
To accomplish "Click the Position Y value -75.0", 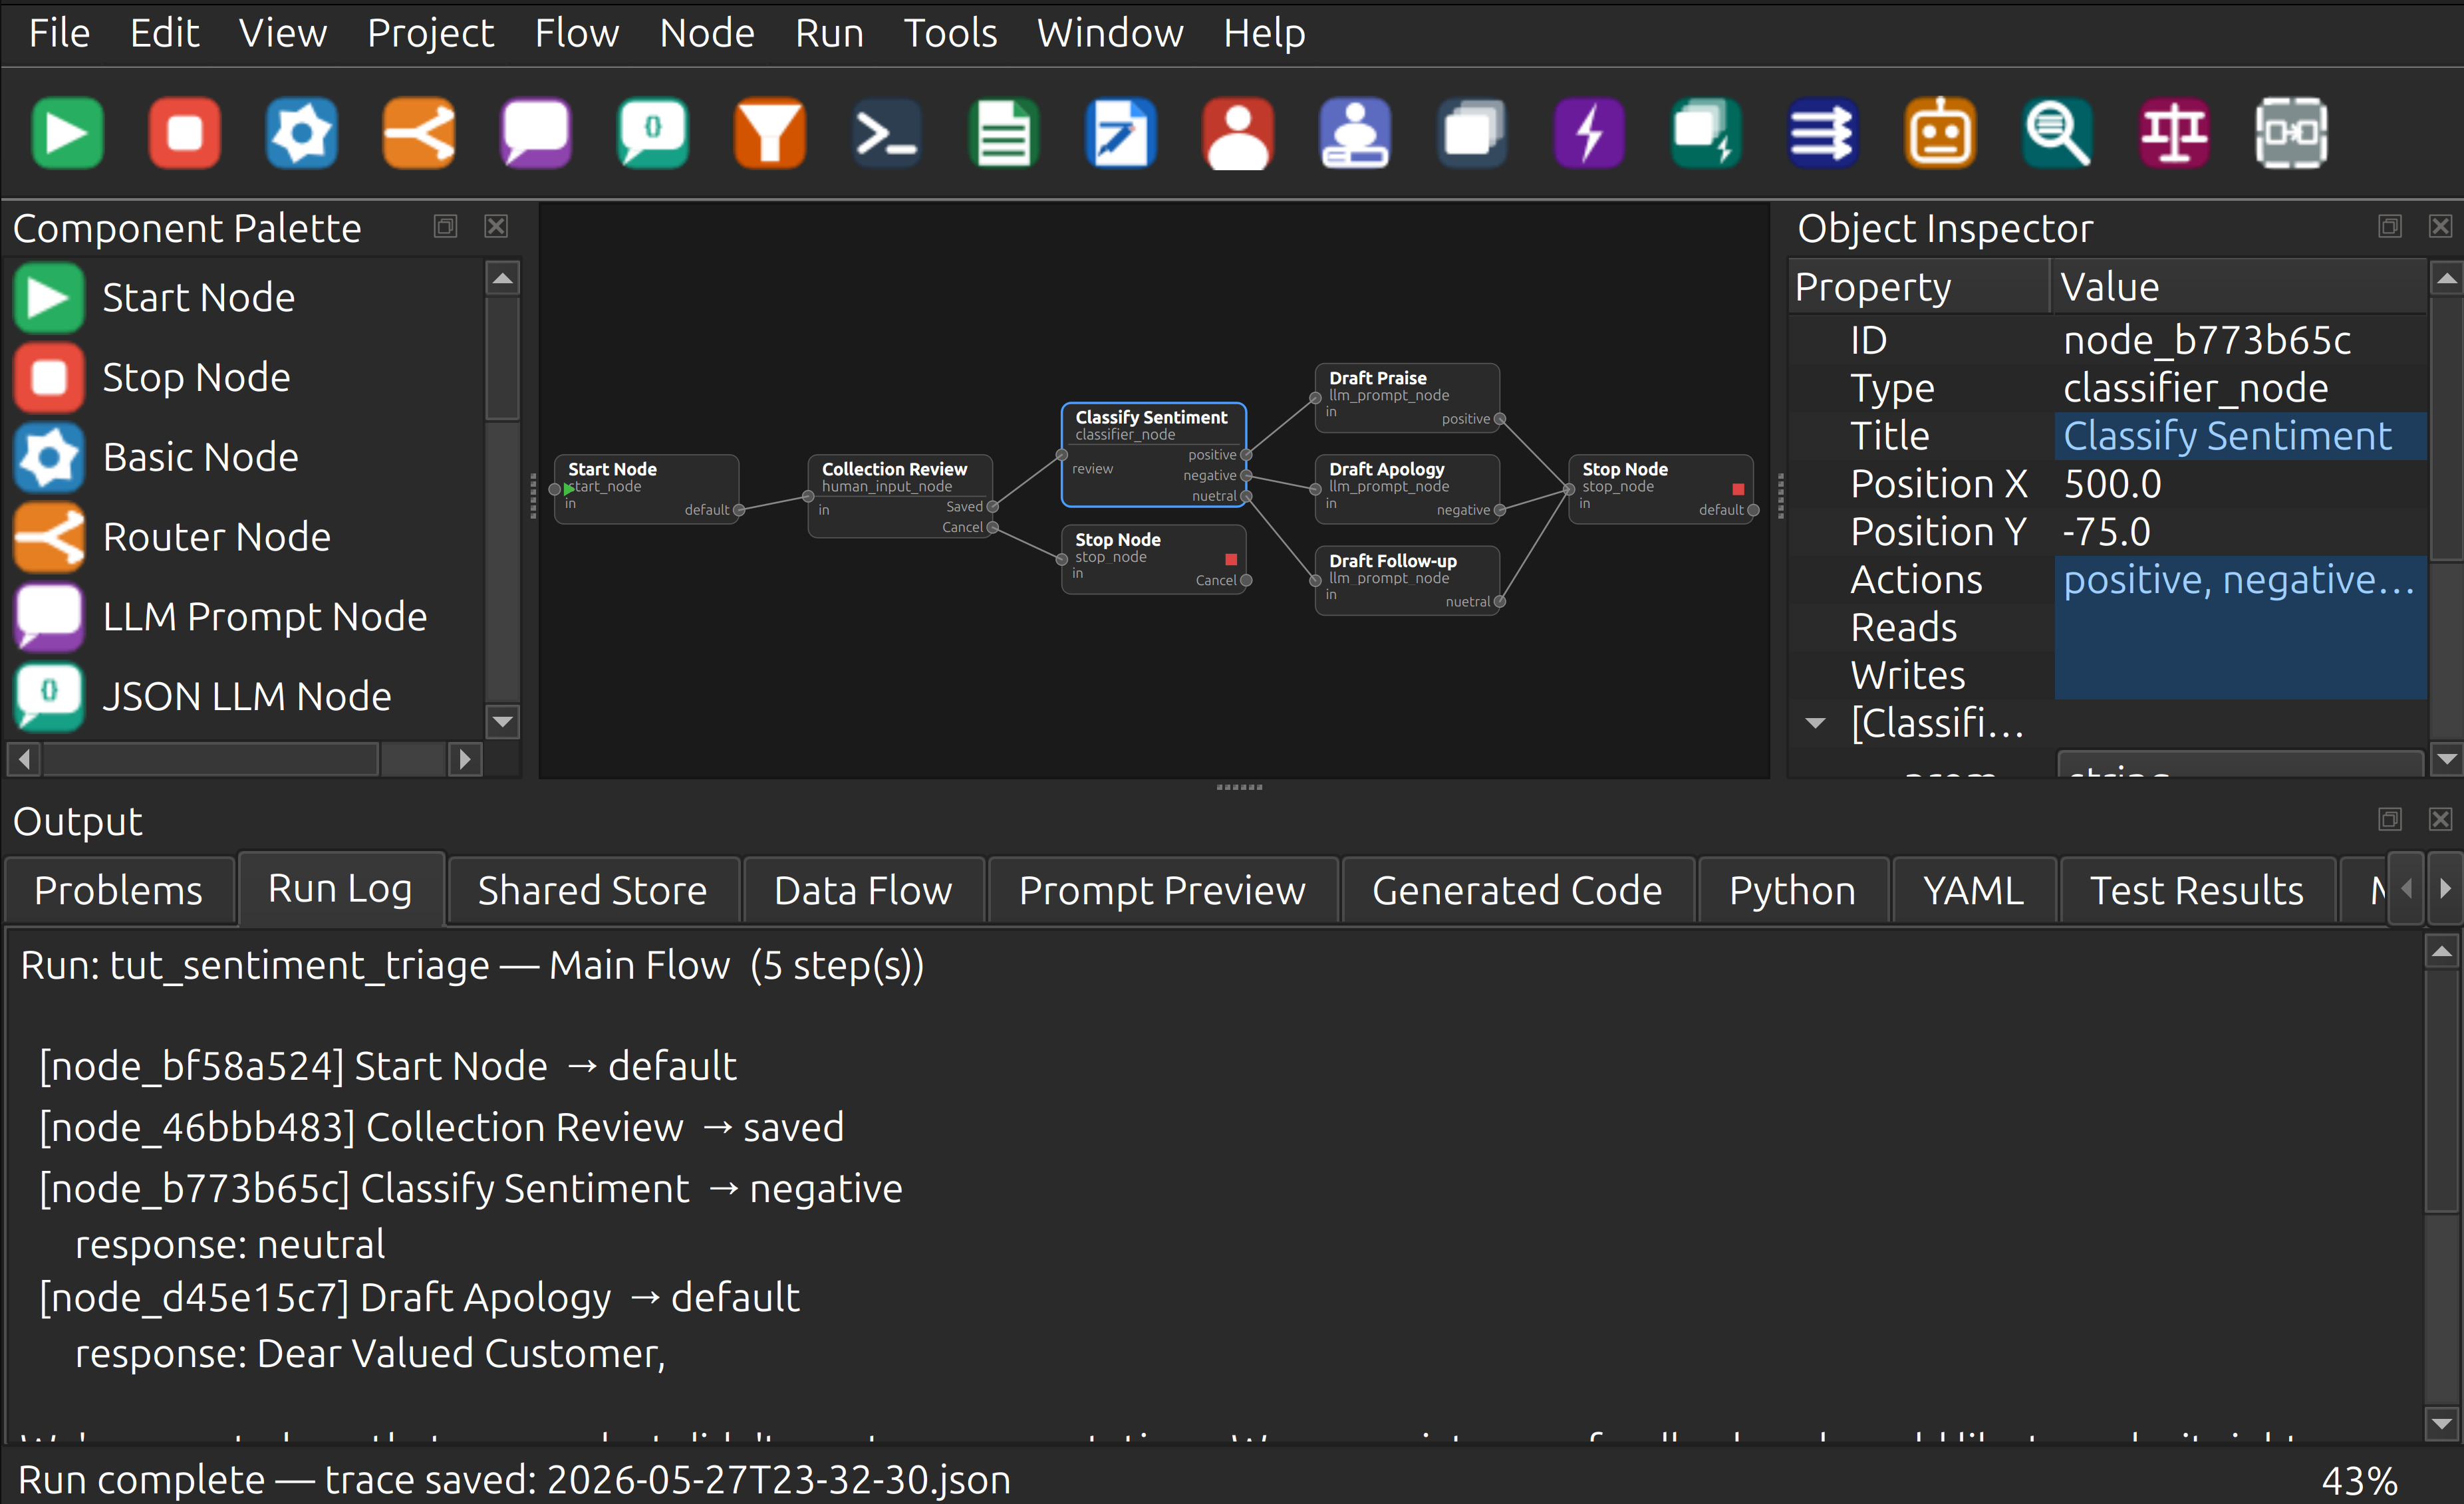I will 2240,533.
